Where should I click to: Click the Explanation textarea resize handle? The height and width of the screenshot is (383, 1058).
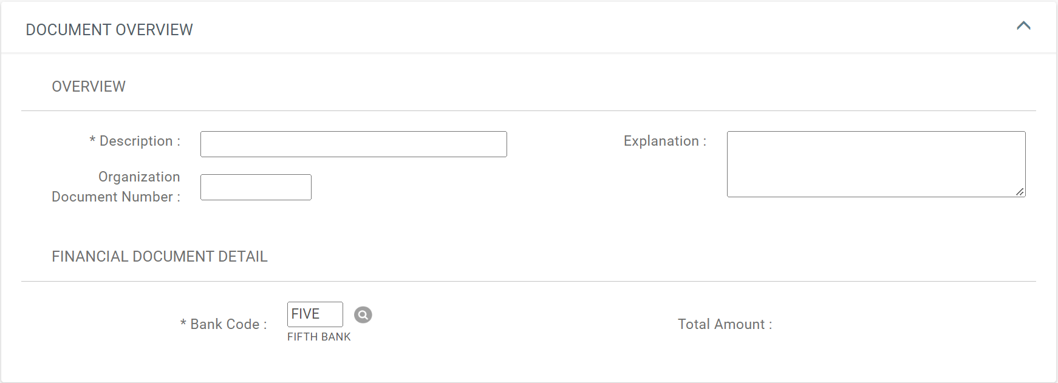coord(1020,192)
